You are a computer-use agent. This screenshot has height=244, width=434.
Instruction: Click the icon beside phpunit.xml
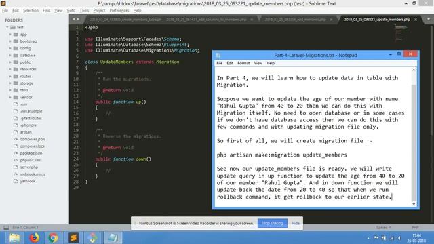point(16,160)
